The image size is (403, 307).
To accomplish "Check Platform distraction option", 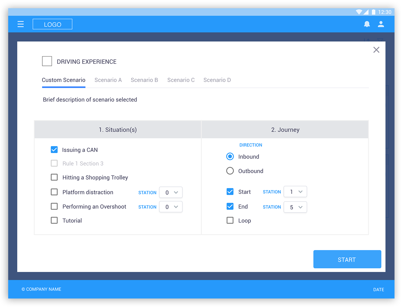I will coord(54,192).
